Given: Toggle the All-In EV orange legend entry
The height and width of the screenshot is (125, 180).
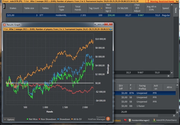Looking at the screenshot, I should pos(77,119).
